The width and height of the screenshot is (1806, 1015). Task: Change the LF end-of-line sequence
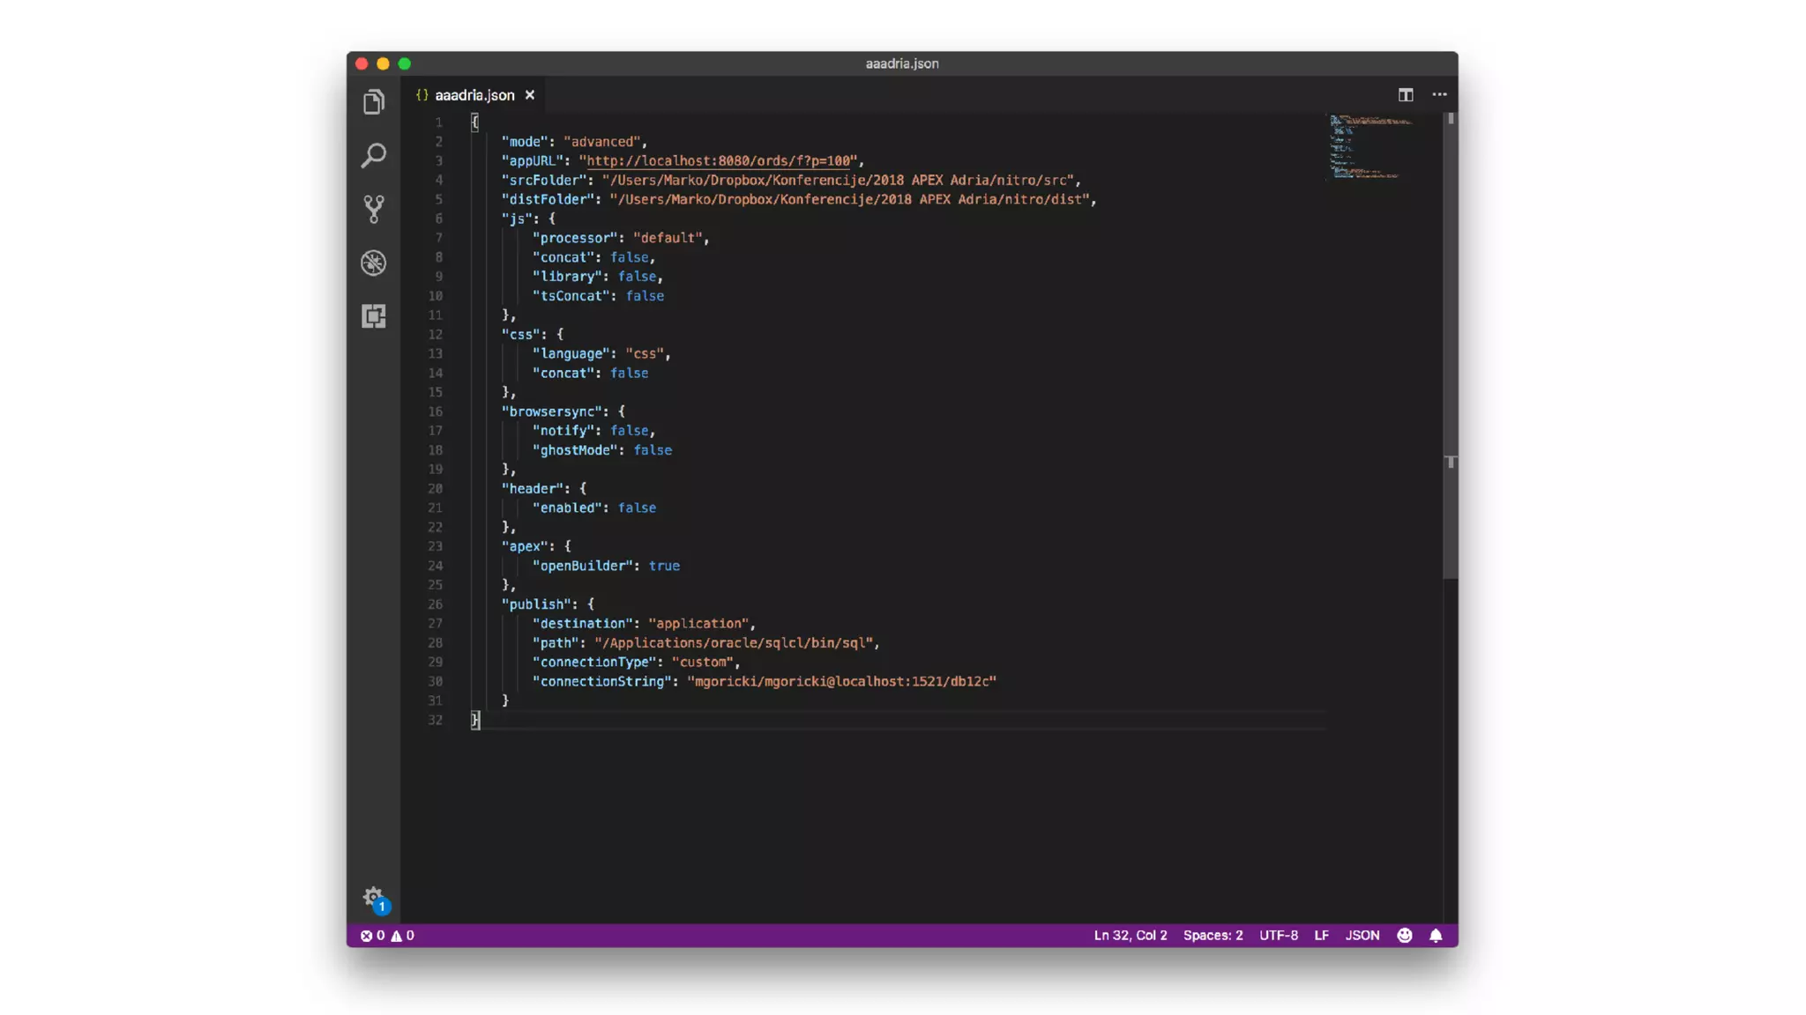click(x=1321, y=935)
